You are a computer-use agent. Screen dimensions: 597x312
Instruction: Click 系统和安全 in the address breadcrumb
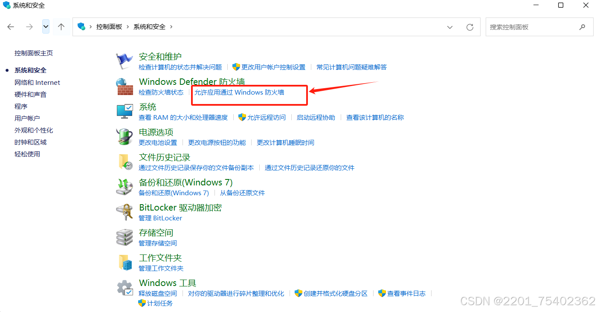[149, 27]
